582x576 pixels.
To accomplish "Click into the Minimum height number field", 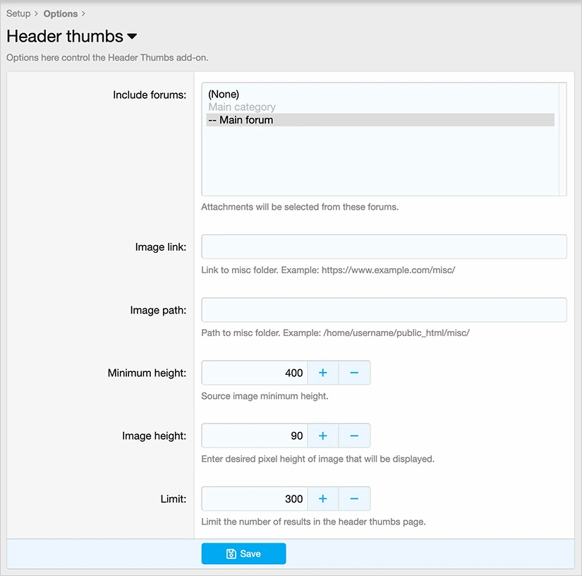I will [254, 373].
